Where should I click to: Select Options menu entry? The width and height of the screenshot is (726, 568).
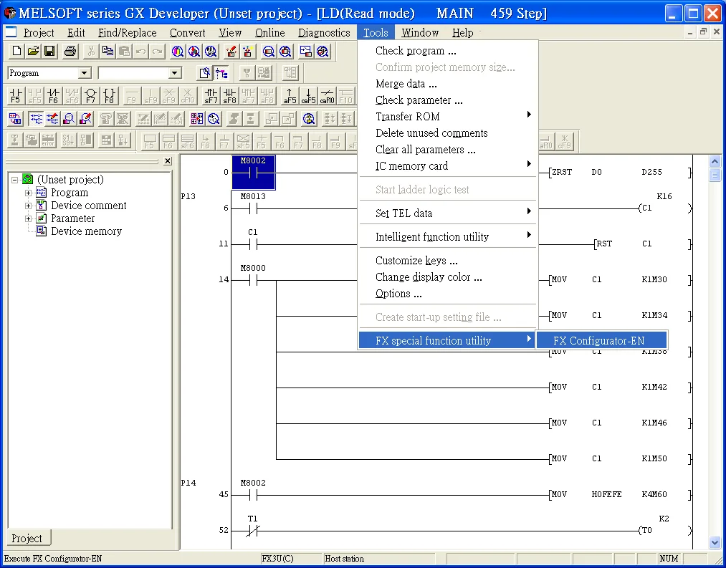point(448,294)
